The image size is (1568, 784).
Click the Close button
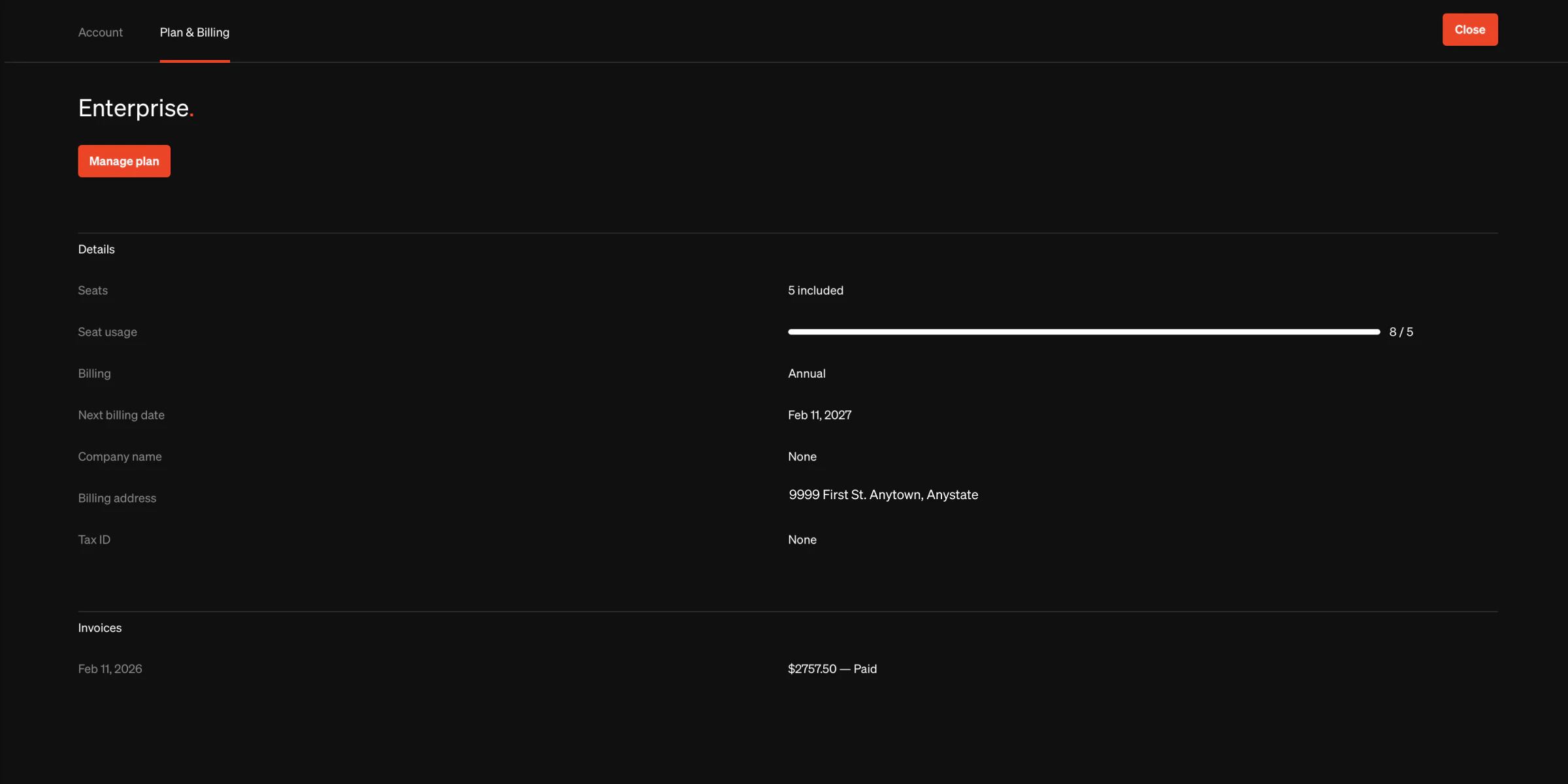(1469, 29)
